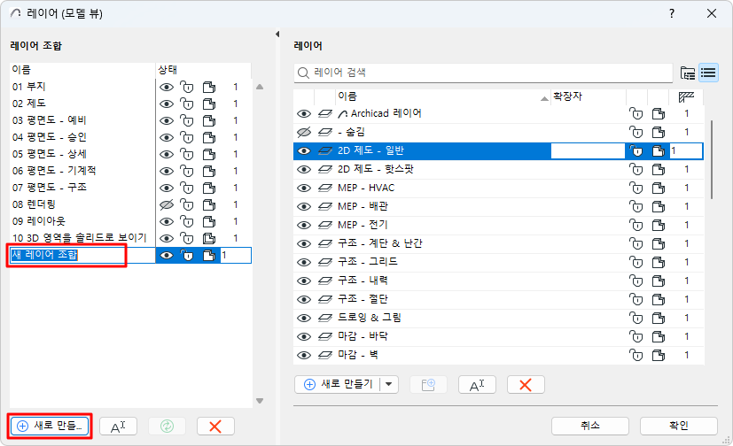Switch to layer folder view icon

(687, 73)
